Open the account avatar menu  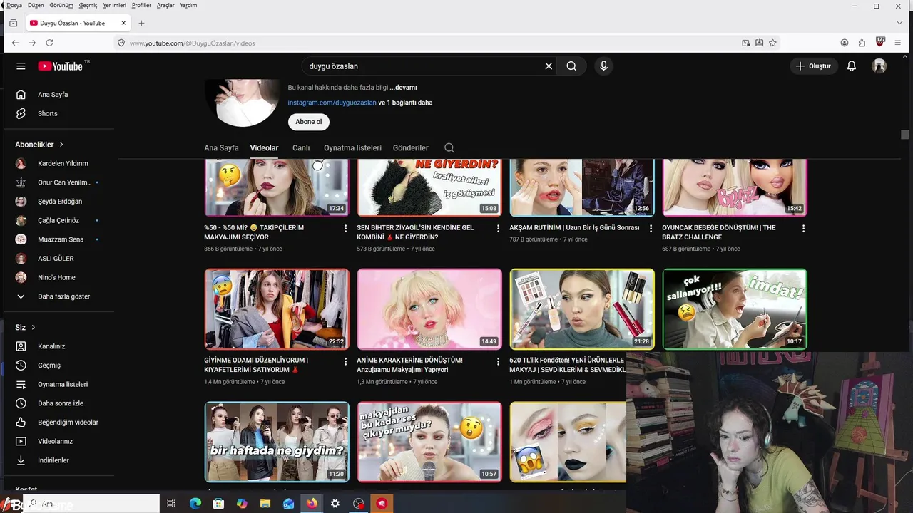tap(879, 66)
